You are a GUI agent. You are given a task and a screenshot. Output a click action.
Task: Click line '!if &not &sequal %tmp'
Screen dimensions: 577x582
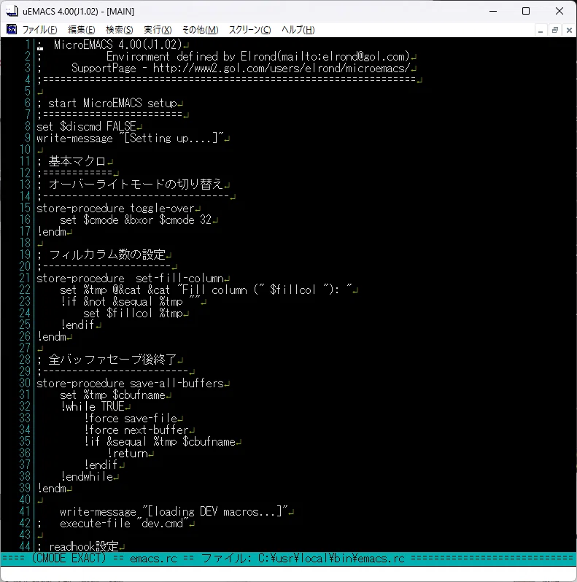tap(130, 301)
